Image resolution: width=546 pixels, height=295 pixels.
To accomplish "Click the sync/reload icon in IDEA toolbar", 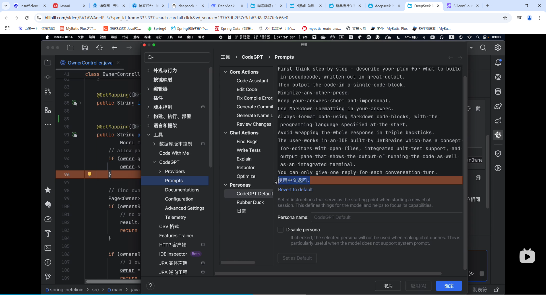I will (100, 48).
